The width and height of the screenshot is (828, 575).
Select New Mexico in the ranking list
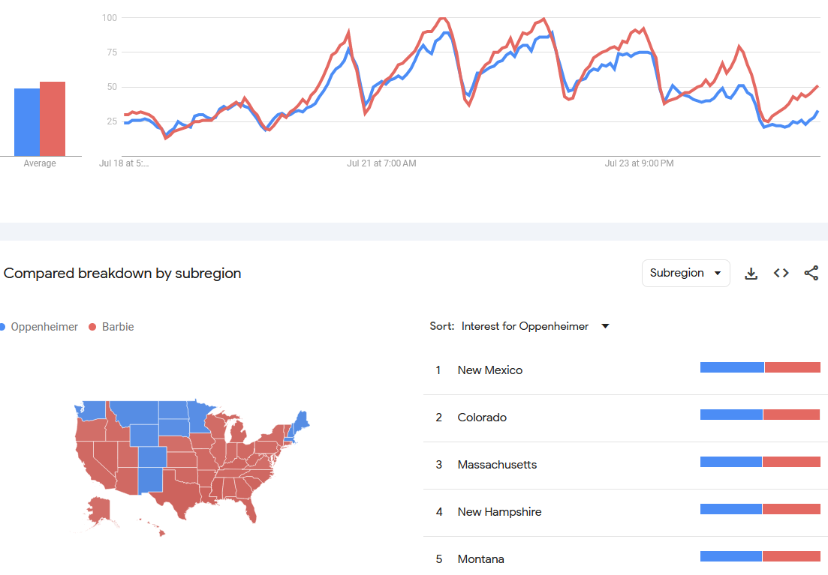[x=489, y=370]
